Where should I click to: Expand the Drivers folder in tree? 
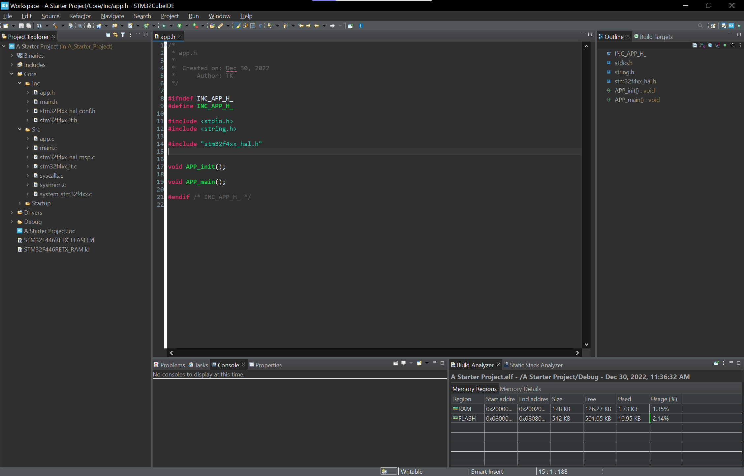(x=12, y=213)
